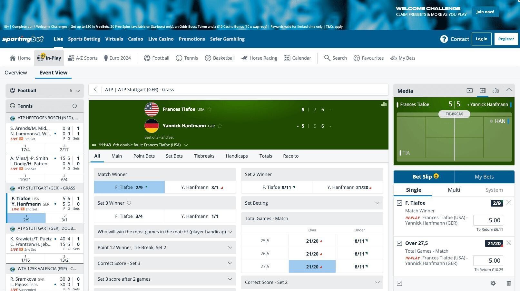Select the Multi bet slip tab
The height and width of the screenshot is (291, 520).
[454, 190]
